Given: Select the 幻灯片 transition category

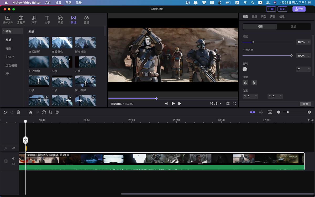Looking at the screenshot, I should (10, 57).
